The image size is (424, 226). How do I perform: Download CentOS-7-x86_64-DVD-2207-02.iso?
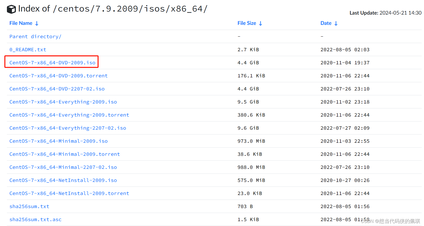pyautogui.click(x=57, y=89)
